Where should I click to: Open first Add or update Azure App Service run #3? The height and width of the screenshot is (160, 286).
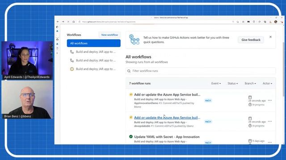(167, 95)
